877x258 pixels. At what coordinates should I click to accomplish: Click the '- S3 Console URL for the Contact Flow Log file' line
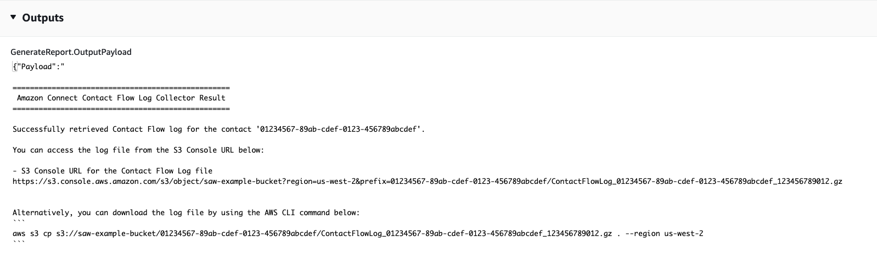113,171
